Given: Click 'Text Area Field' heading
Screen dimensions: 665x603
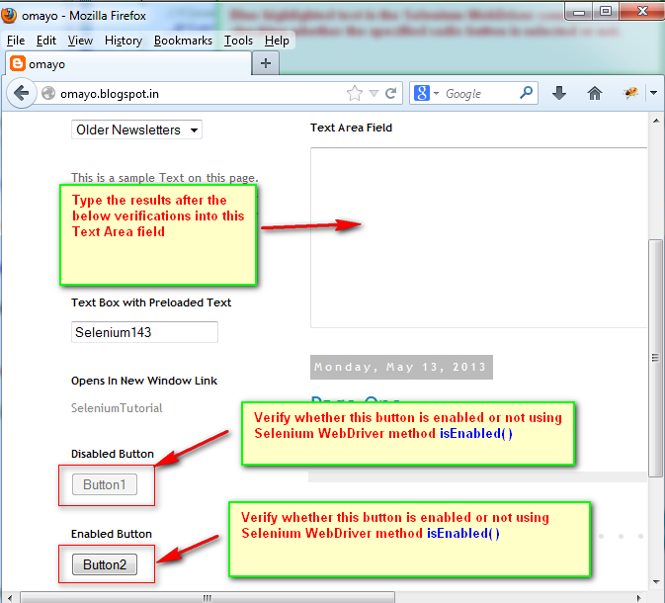Looking at the screenshot, I should tap(351, 128).
